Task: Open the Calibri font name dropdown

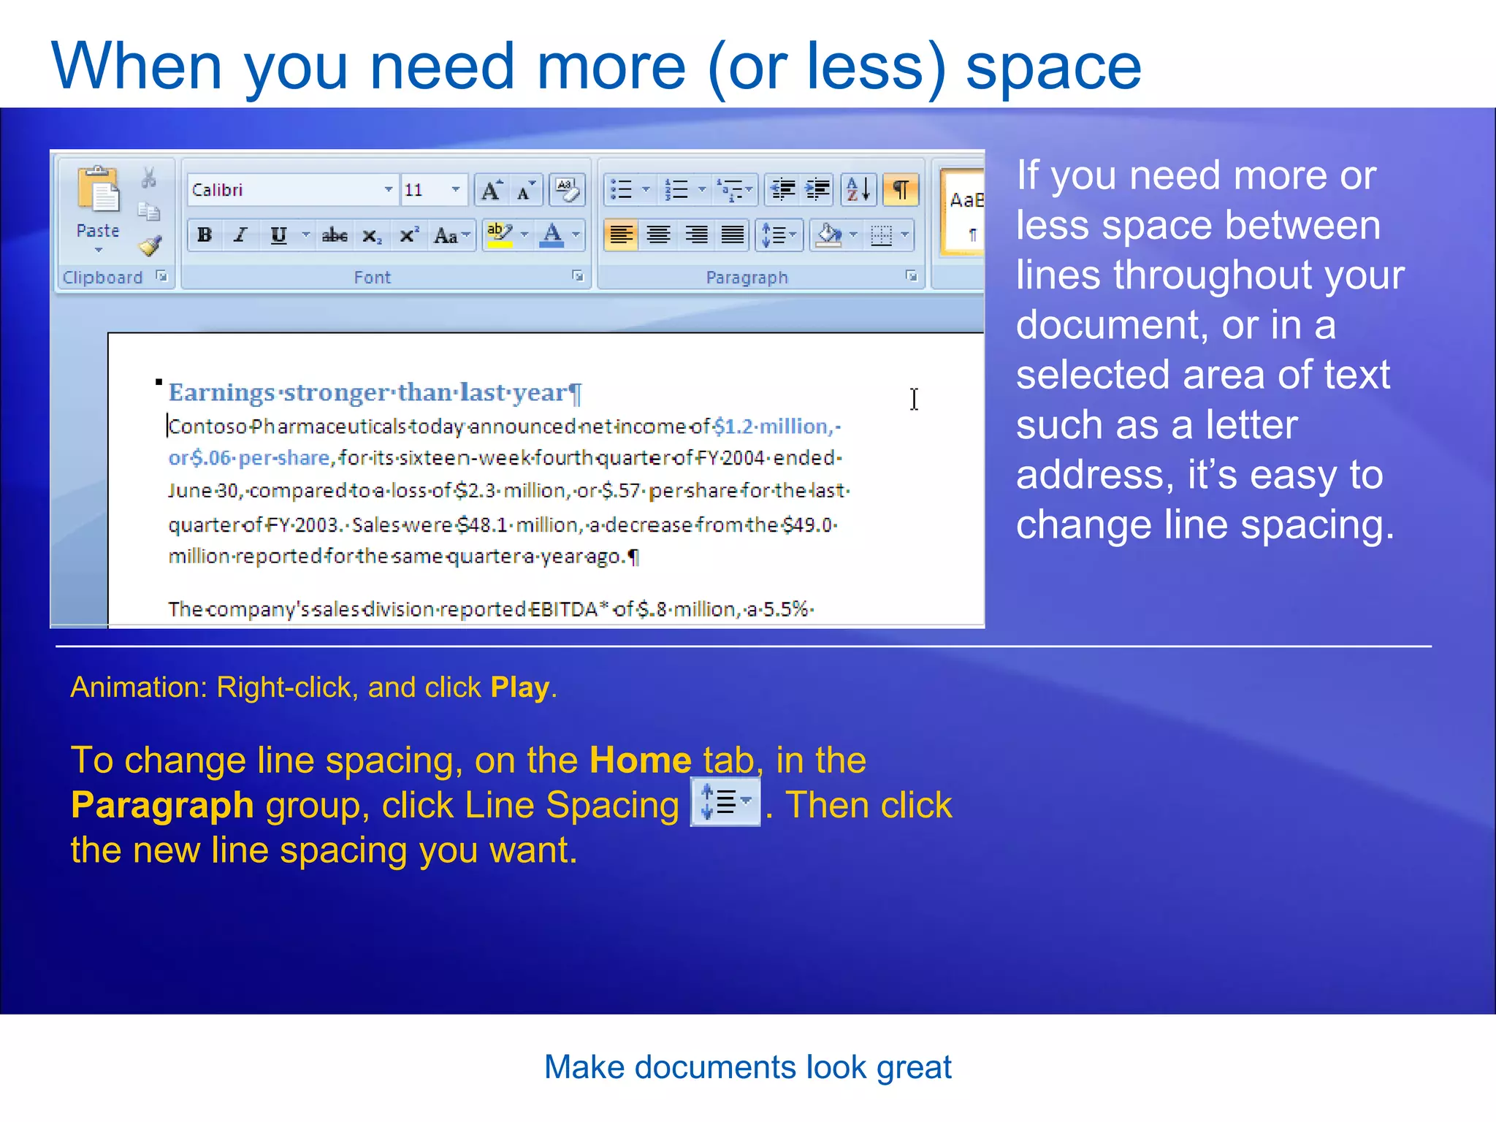Action: [x=389, y=190]
